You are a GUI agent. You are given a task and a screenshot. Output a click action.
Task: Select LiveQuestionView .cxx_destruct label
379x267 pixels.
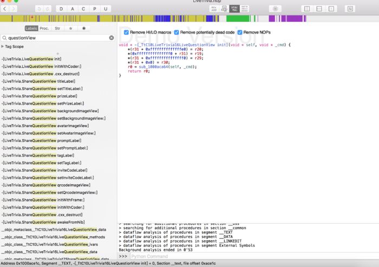[x=41, y=74]
